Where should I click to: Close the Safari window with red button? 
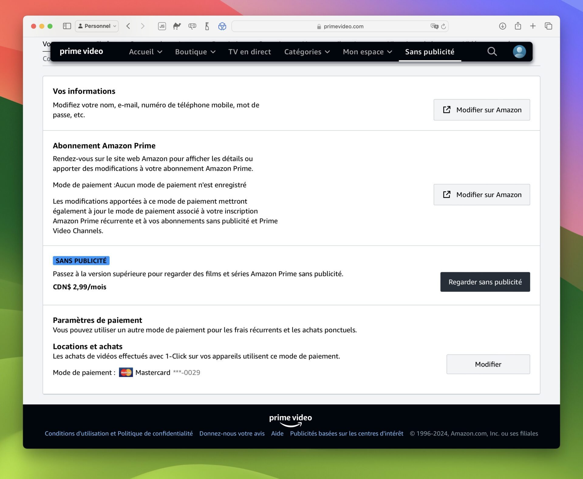tap(34, 26)
